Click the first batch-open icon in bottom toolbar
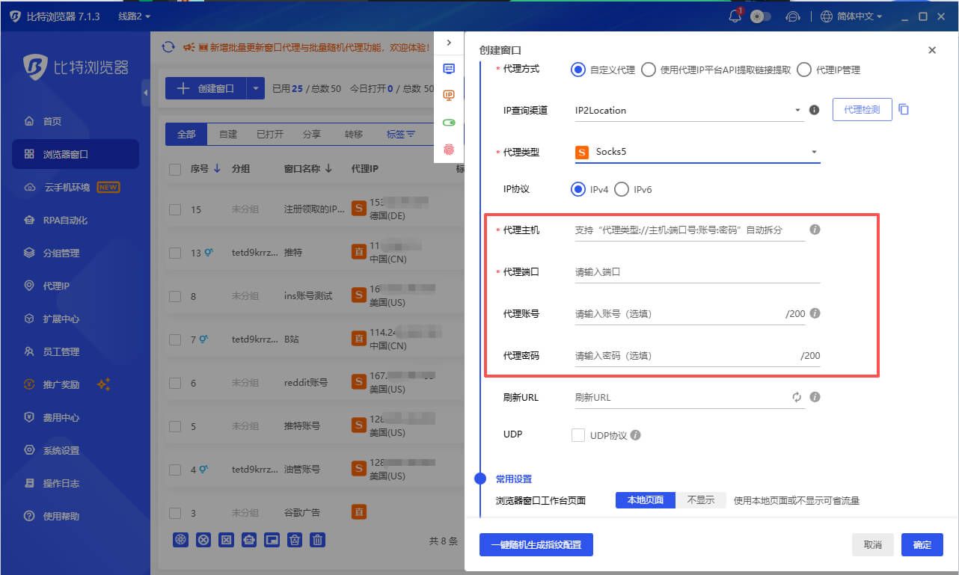Viewport: 959px width, 575px height. click(180, 540)
